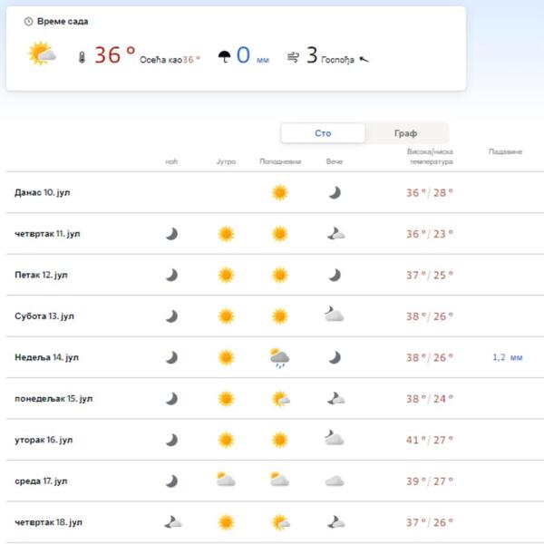Click the current weather sun-cloud icon
The image size is (544, 544).
click(x=42, y=54)
